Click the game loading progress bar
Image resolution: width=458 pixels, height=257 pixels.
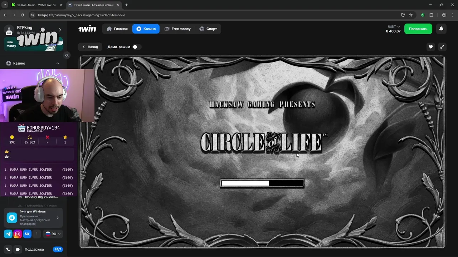(x=262, y=183)
